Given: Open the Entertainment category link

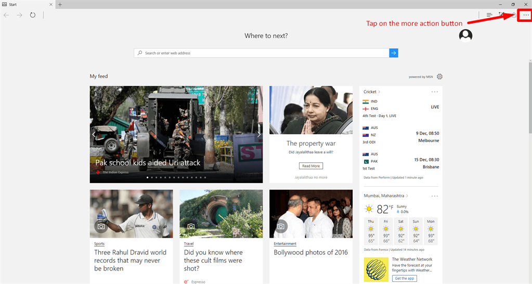Looking at the screenshot, I should 285,243.
